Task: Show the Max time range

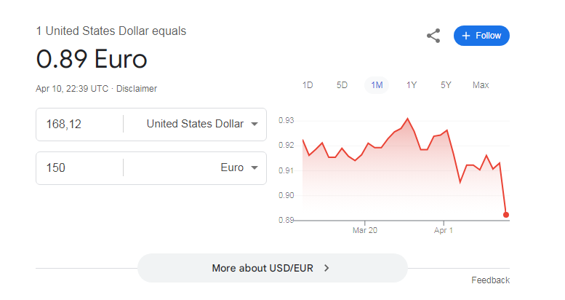Action: pyautogui.click(x=481, y=85)
